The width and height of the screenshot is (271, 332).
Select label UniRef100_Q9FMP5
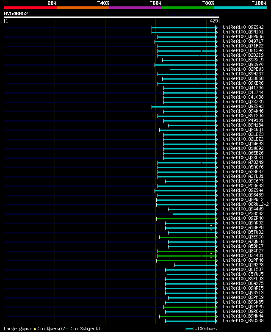[243, 307]
